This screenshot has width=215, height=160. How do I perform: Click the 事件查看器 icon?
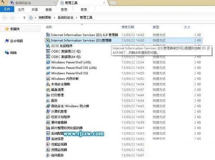point(48,122)
